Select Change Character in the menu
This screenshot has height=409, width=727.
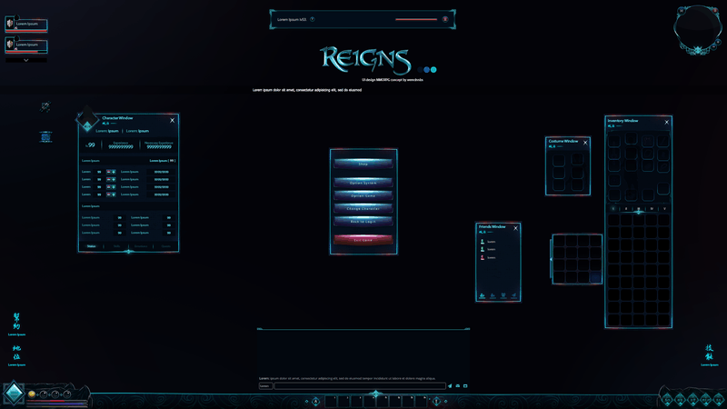pyautogui.click(x=363, y=209)
